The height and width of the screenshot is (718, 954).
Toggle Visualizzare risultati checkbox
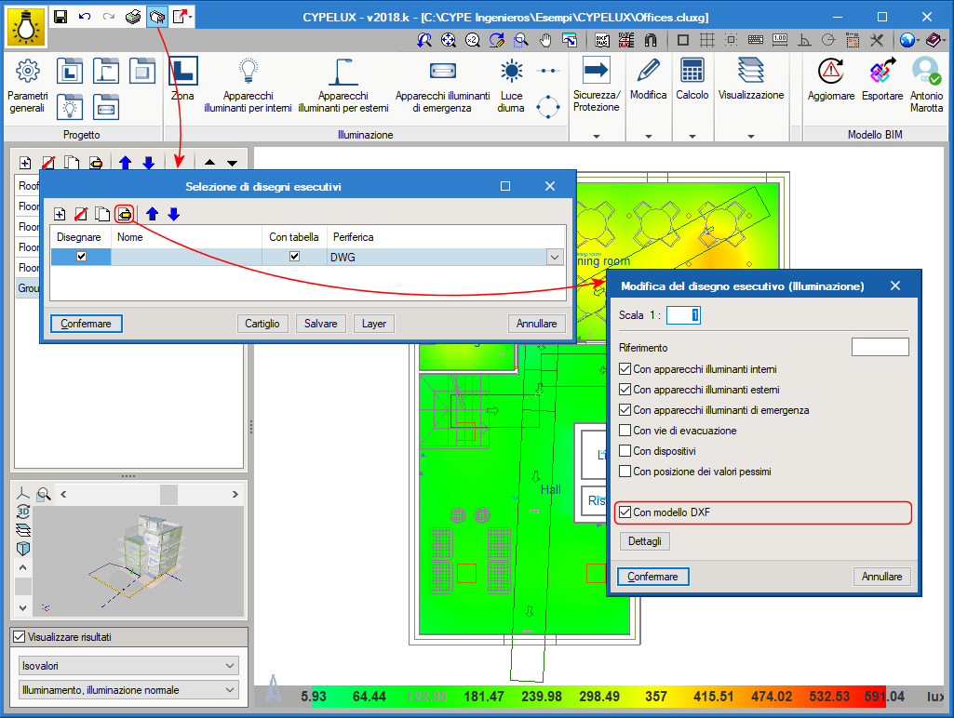click(x=19, y=637)
